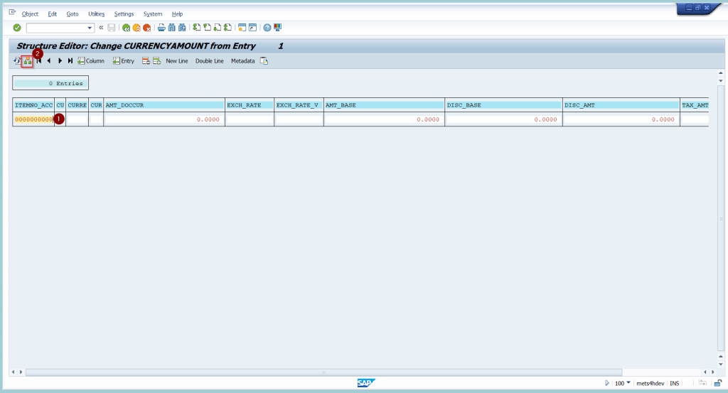Image resolution: width=728 pixels, height=393 pixels.
Task: Click the Generate Shortcut icon
Action: pos(252,28)
